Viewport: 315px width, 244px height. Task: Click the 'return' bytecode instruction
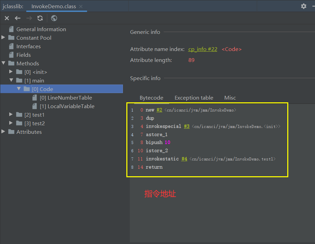pos(154,167)
